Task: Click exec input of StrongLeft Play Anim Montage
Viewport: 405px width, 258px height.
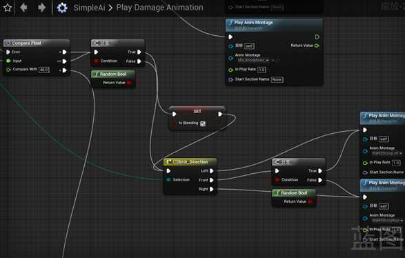Action: point(365,130)
